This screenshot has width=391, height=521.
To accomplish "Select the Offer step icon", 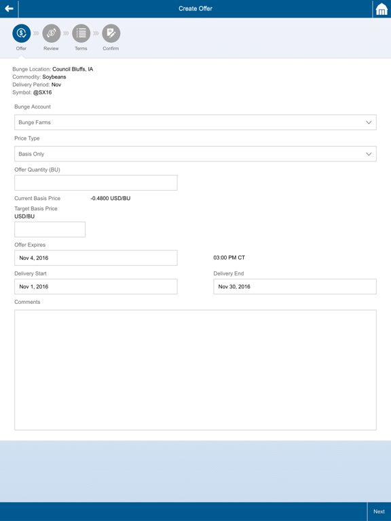I will [x=21, y=33].
